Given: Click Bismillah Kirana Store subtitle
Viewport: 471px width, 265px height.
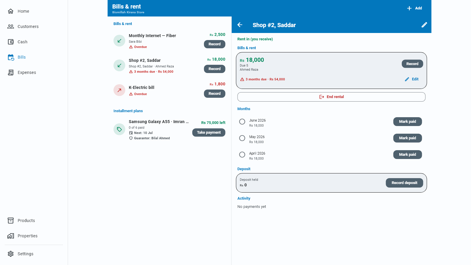Looking at the screenshot, I should click(x=128, y=12).
